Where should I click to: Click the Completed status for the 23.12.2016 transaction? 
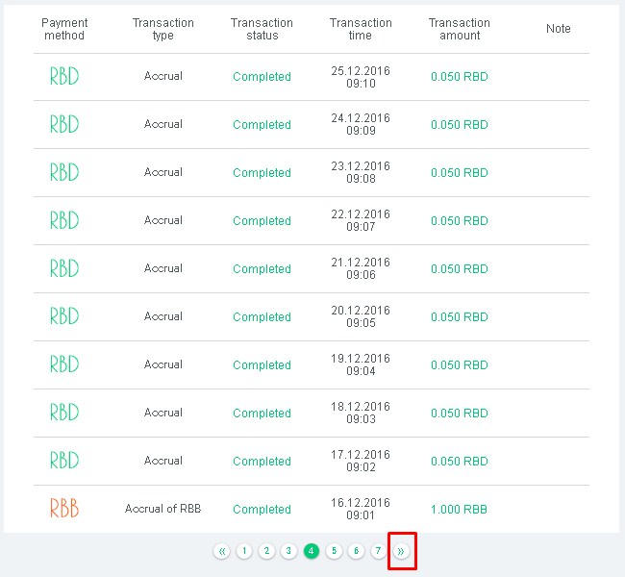point(262,173)
